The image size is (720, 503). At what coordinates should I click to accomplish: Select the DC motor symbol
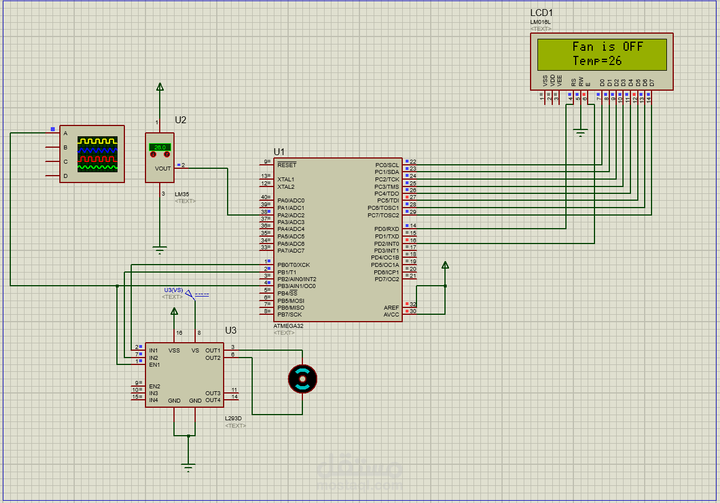tap(302, 379)
